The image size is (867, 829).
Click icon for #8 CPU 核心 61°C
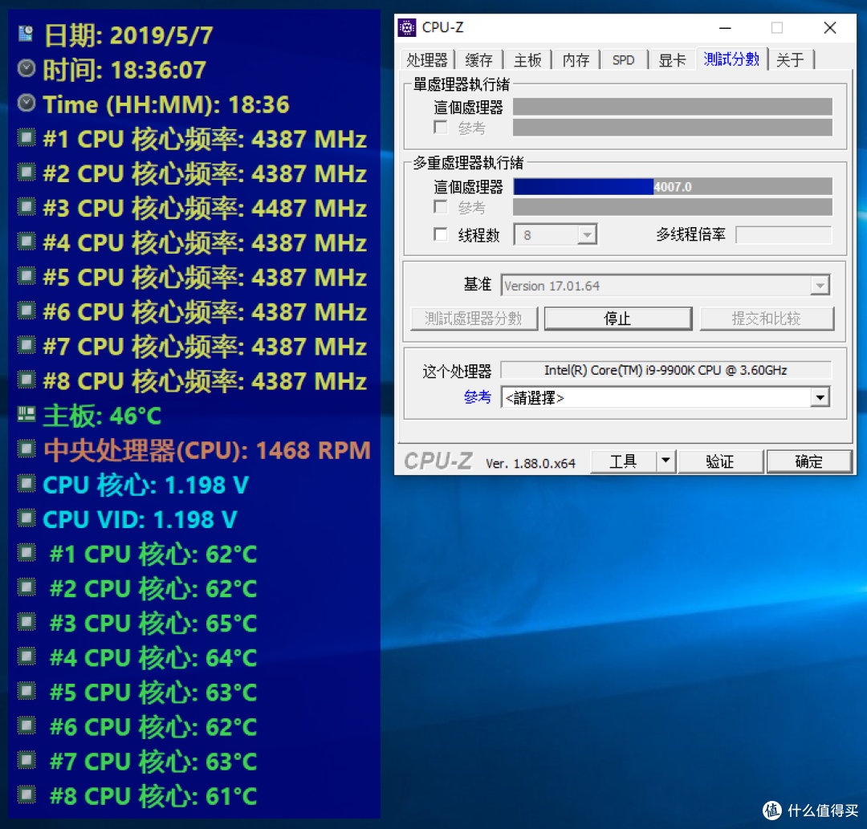coord(26,794)
